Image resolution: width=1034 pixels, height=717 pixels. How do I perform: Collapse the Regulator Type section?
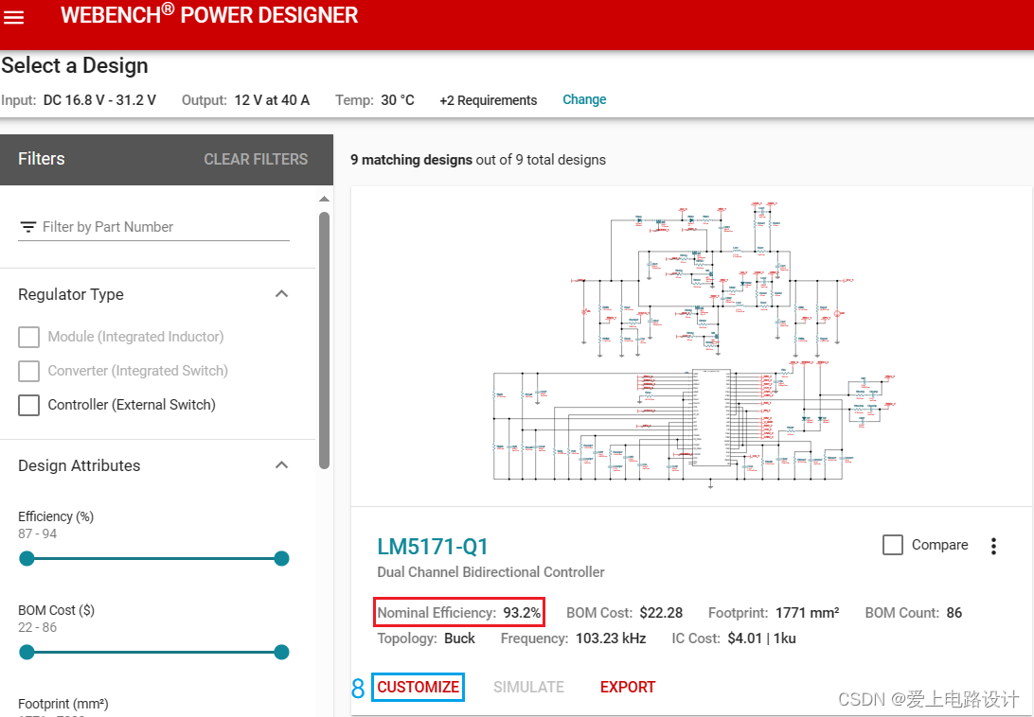281,294
